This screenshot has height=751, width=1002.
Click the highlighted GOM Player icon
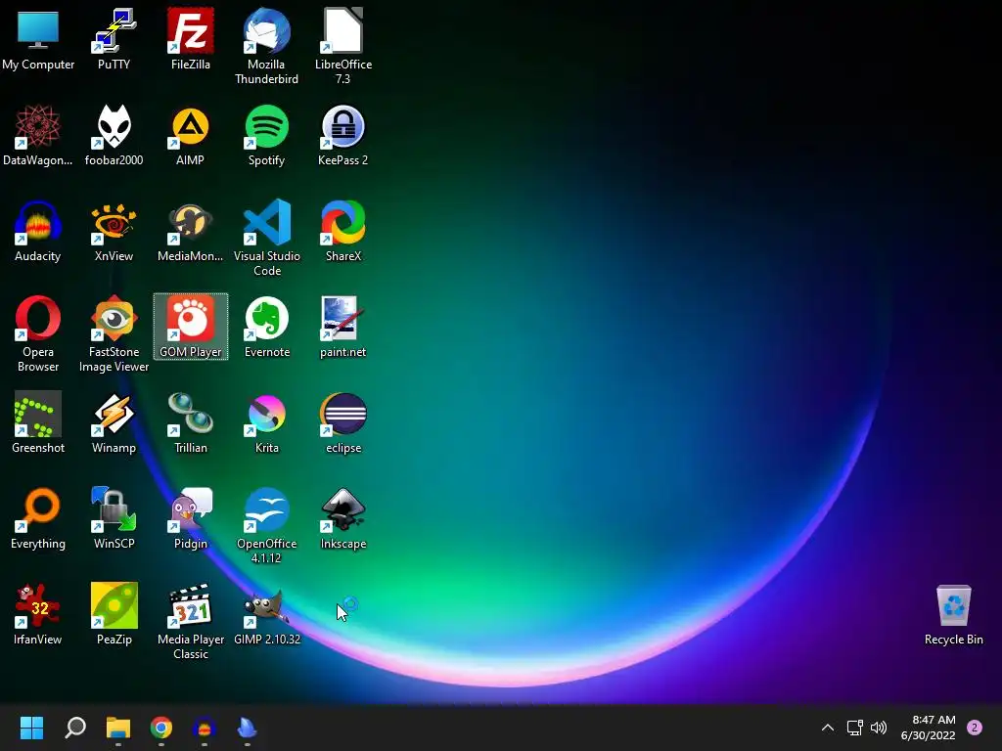pos(191,327)
